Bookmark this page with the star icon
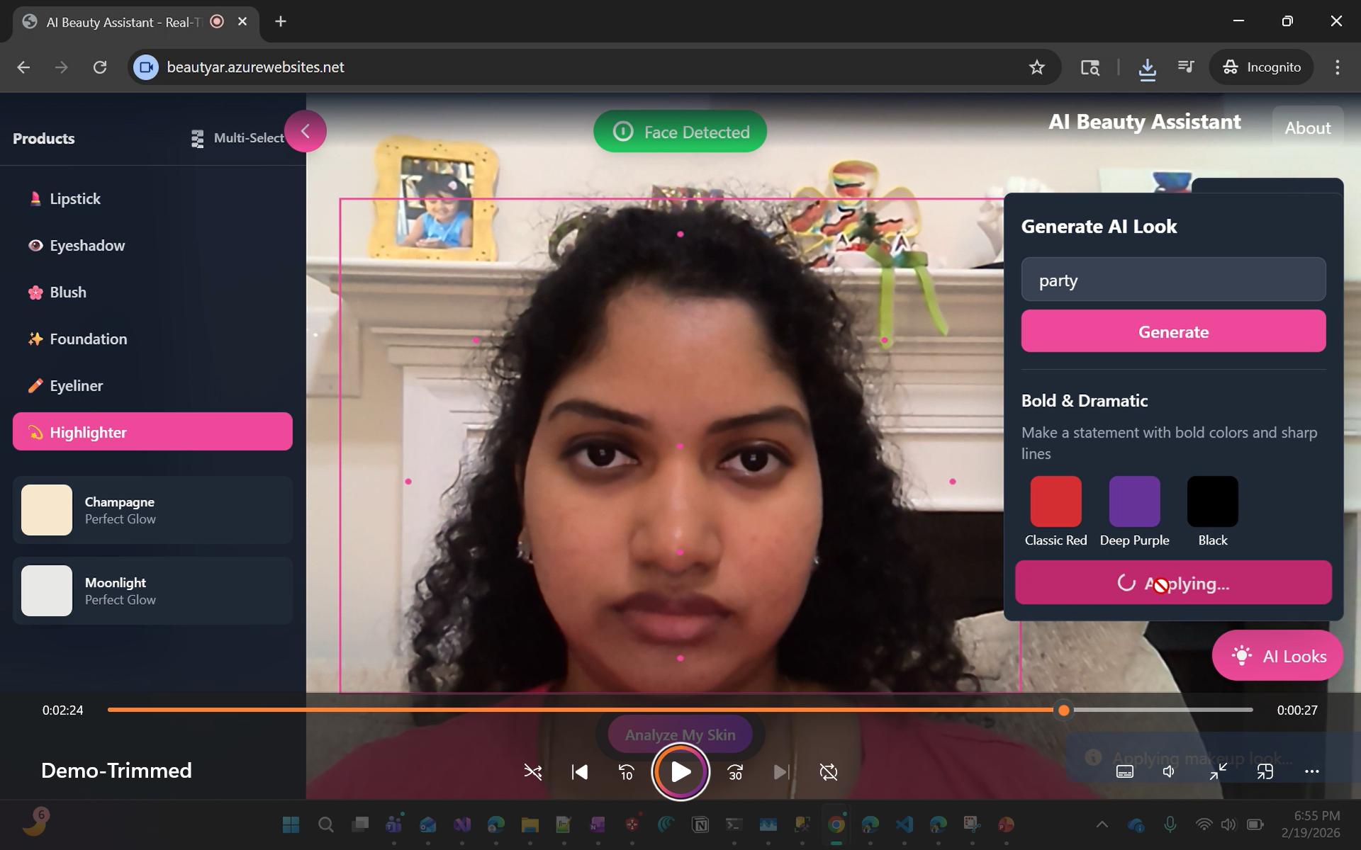This screenshot has width=1361, height=850. (x=1036, y=67)
